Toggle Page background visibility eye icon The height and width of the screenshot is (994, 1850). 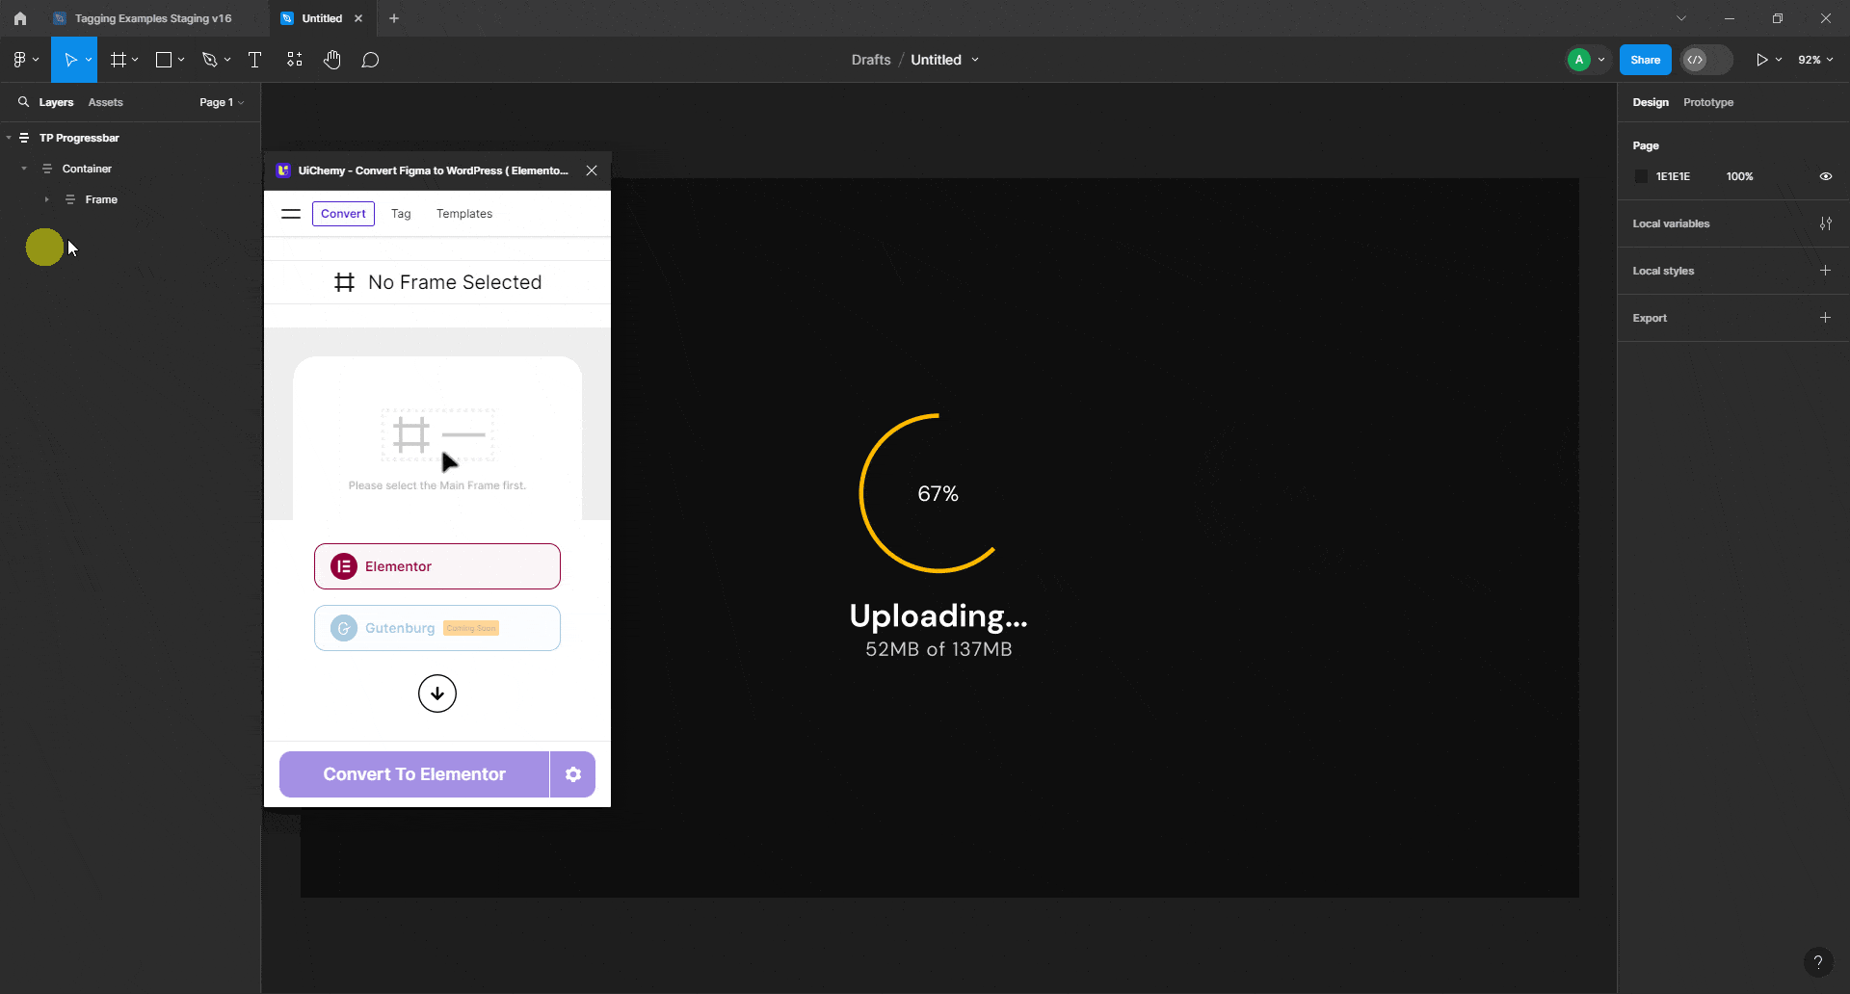coord(1826,175)
